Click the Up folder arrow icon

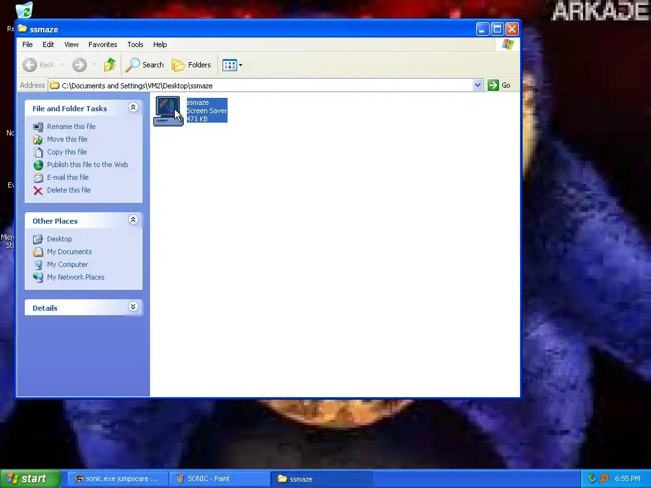pos(110,65)
